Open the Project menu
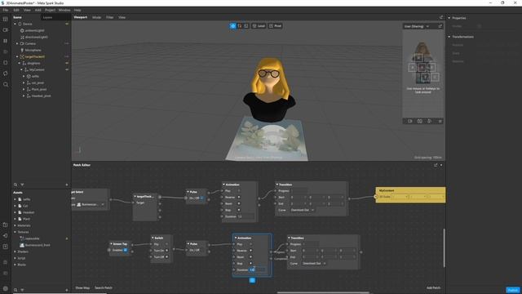Image resolution: width=522 pixels, height=294 pixels. (x=50, y=11)
